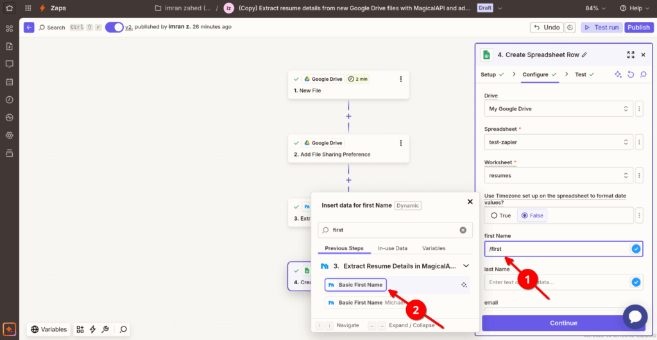Open the versions stack icon in sidebar
Screen dimensions: 657x340
pyautogui.click(x=9, y=153)
